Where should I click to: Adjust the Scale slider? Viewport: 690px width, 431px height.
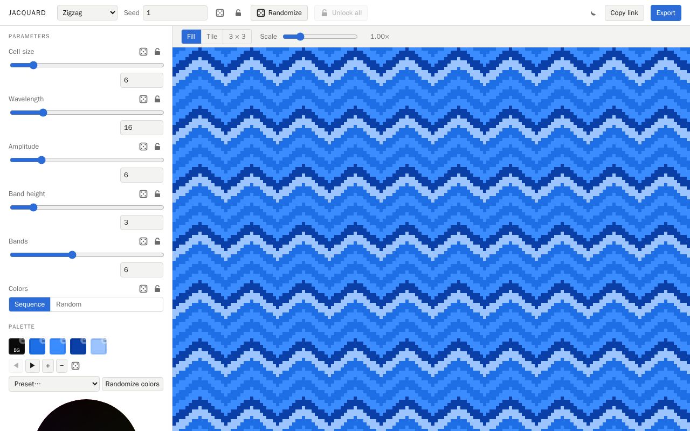(x=320, y=37)
